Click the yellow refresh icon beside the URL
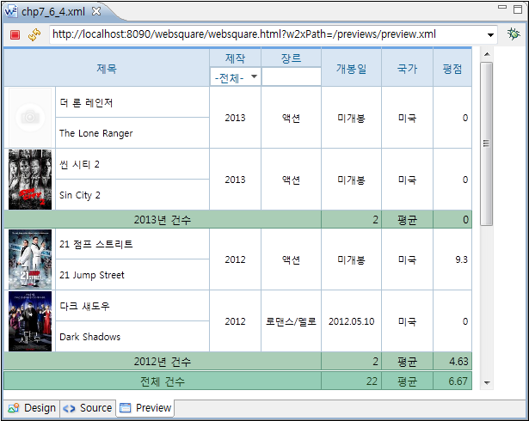529x421 pixels. click(x=34, y=34)
